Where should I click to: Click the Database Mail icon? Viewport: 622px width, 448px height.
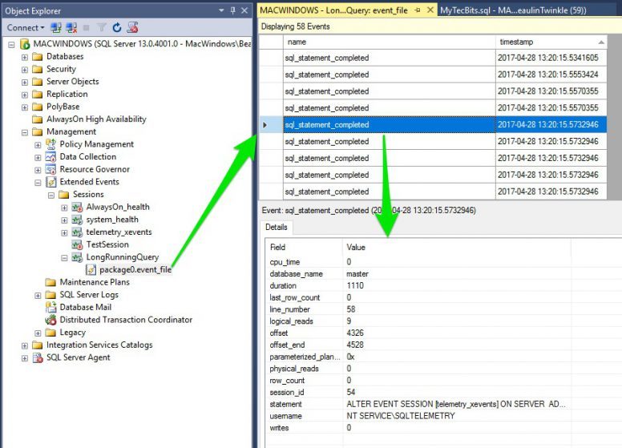pos(50,307)
